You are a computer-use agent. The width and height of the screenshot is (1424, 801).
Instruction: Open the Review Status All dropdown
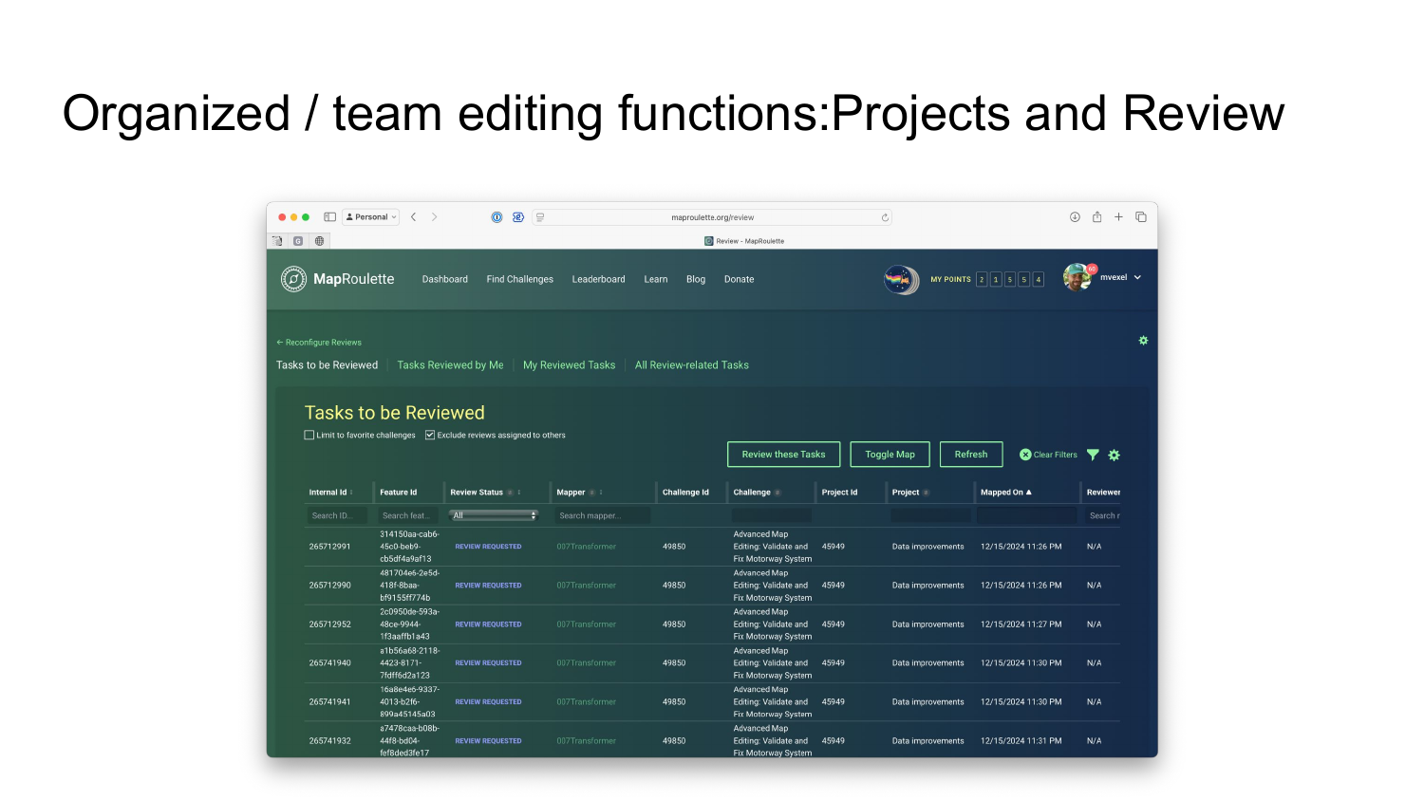[494, 515]
